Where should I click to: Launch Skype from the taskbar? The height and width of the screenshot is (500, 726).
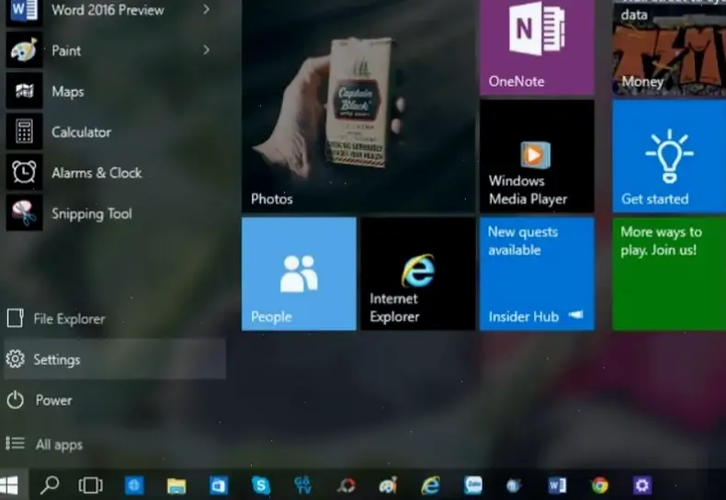point(261,484)
